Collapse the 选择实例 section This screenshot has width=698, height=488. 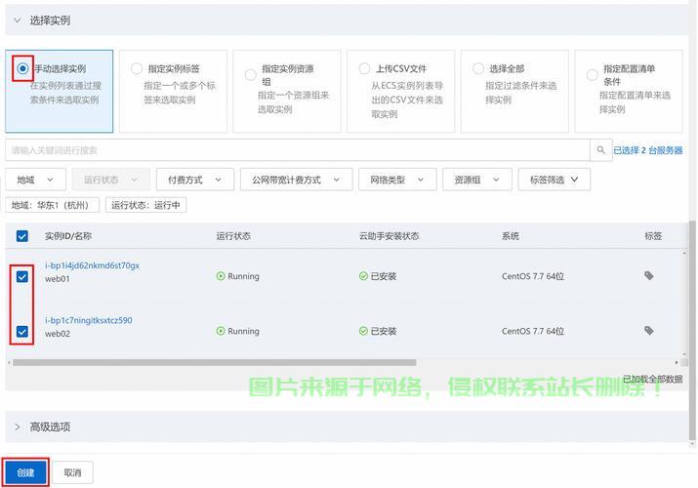click(18, 20)
